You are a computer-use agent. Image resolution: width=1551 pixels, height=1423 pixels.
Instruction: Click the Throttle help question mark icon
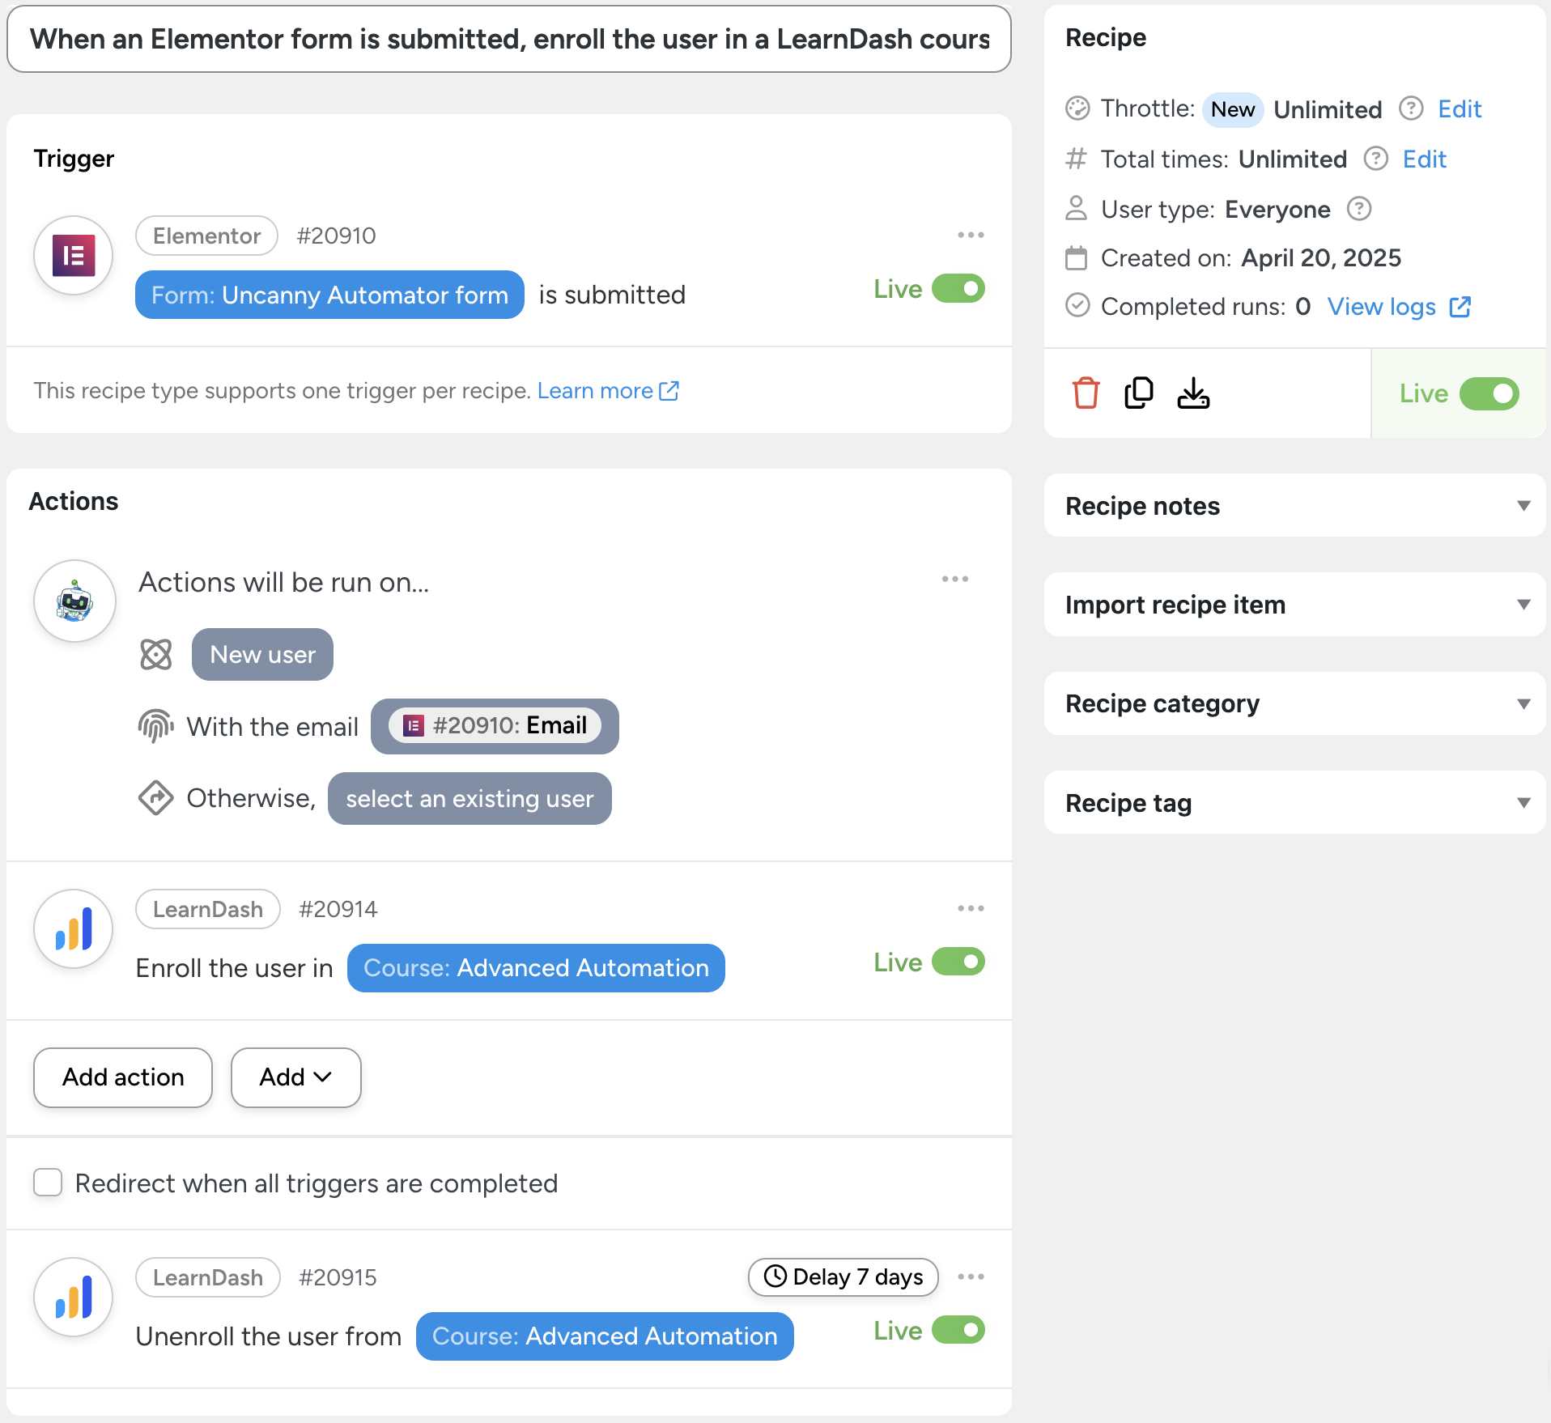[1411, 108]
